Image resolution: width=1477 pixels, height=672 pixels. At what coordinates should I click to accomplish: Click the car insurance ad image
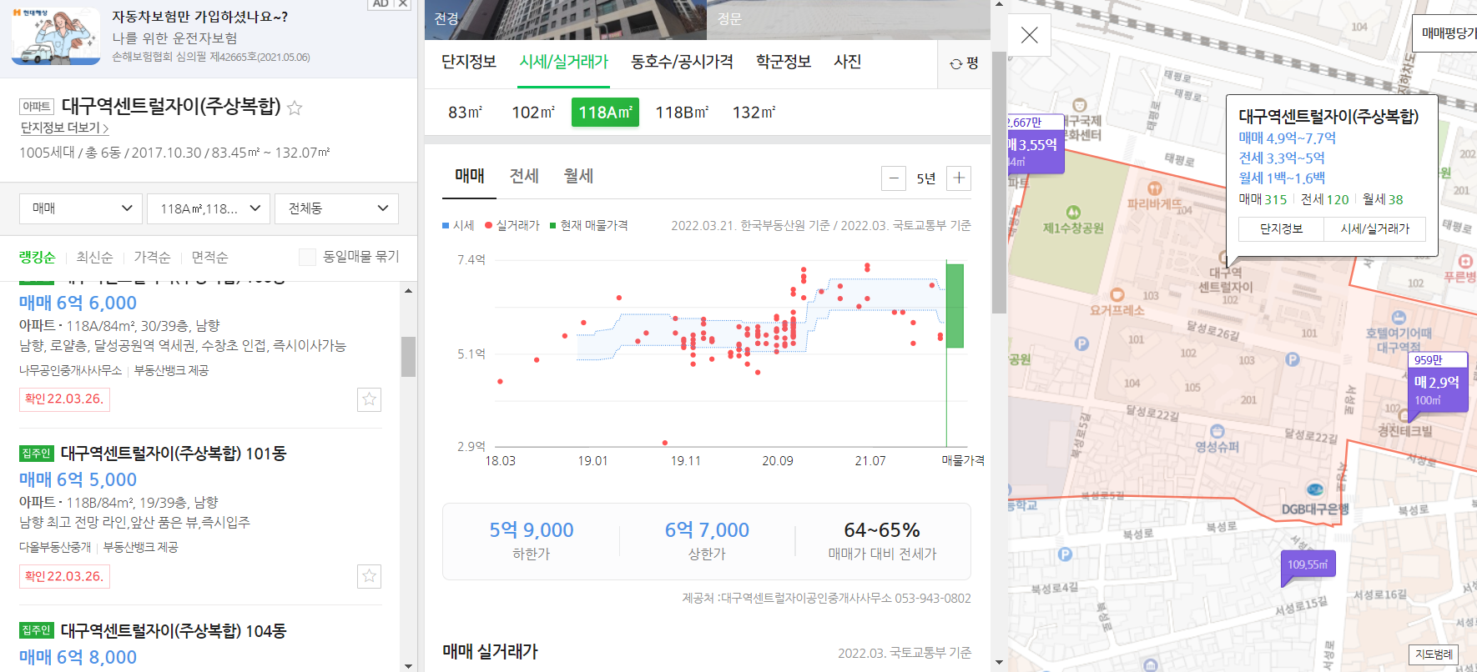click(56, 36)
